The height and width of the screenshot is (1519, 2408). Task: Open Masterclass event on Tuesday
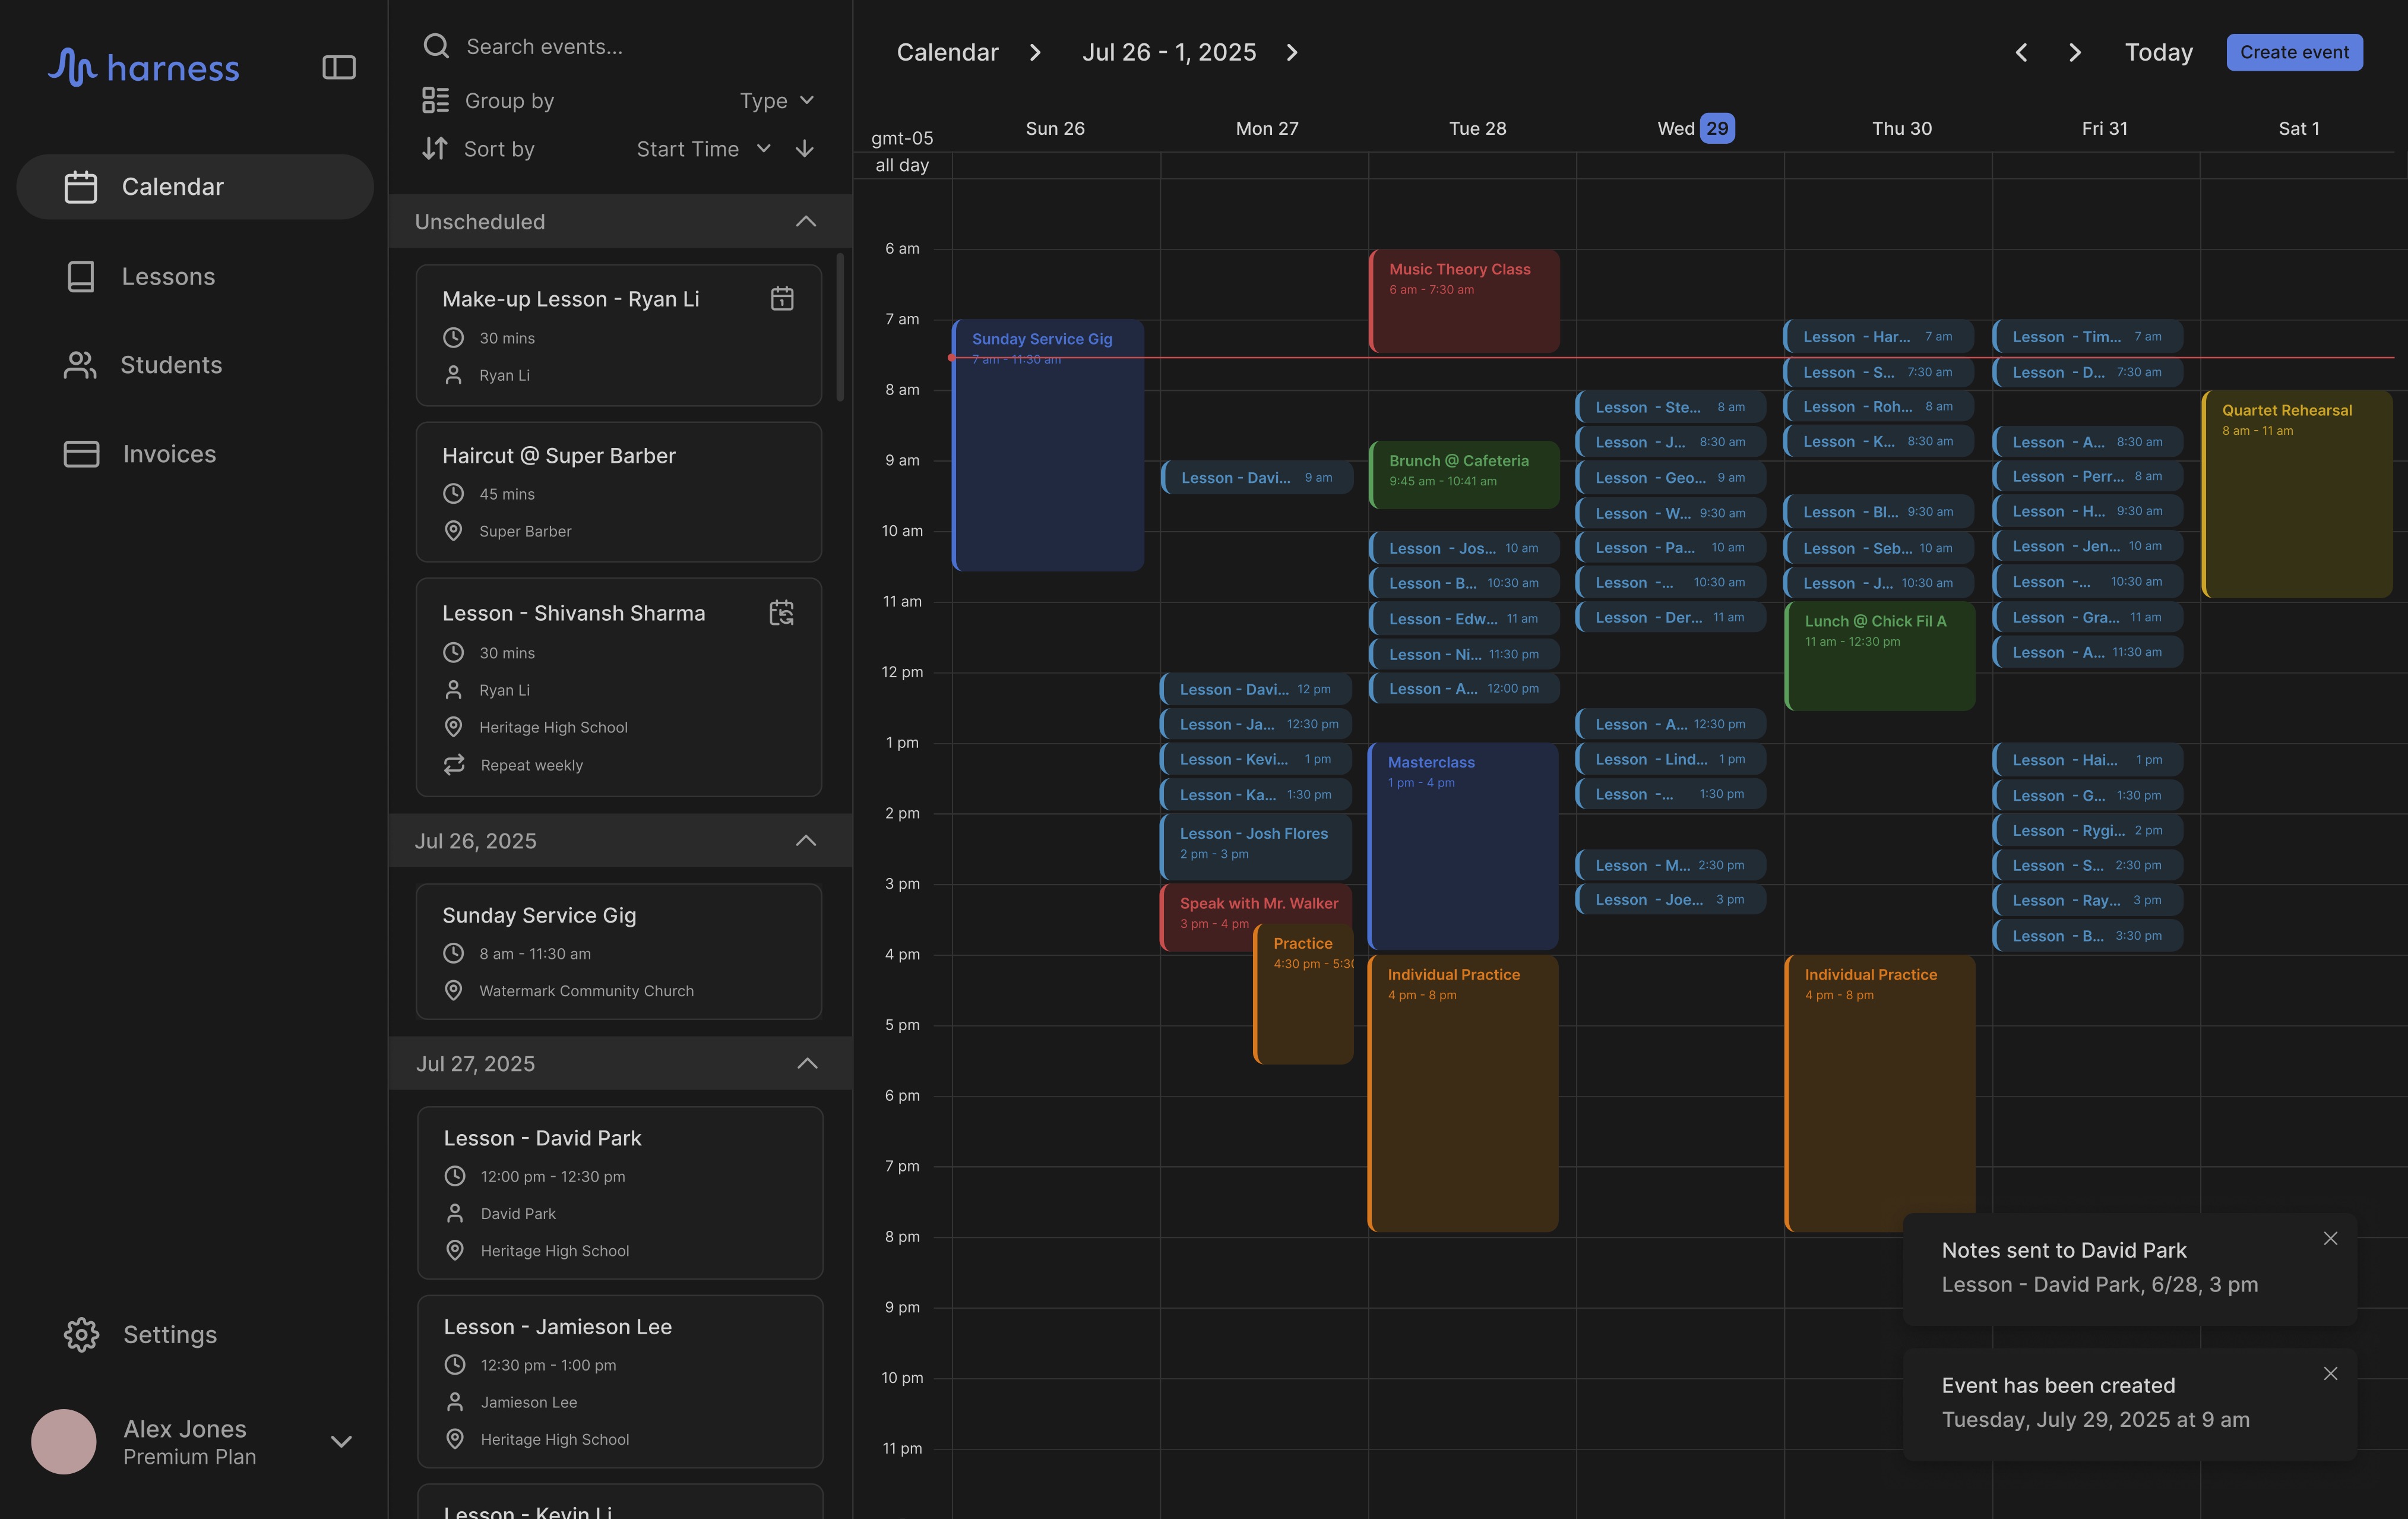1462,845
